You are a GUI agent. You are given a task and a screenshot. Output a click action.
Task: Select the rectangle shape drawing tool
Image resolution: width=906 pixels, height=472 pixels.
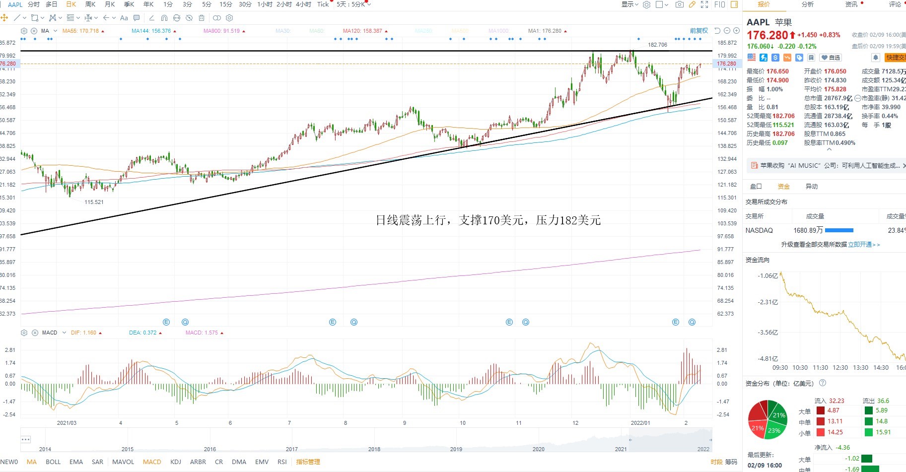tap(34, 18)
